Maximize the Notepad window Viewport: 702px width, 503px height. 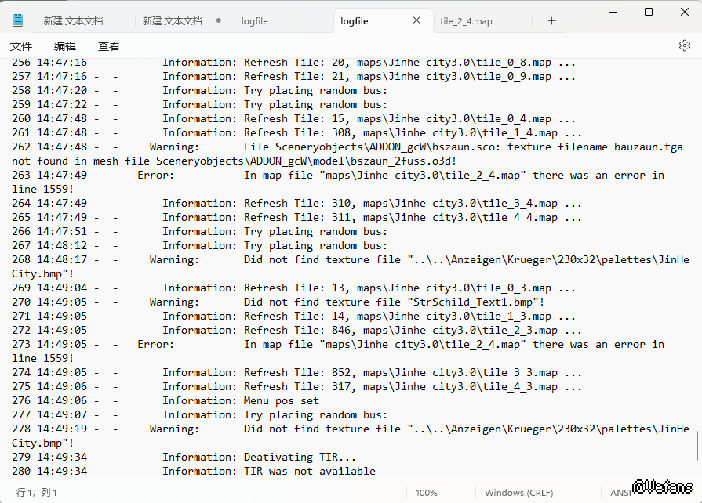[x=649, y=12]
